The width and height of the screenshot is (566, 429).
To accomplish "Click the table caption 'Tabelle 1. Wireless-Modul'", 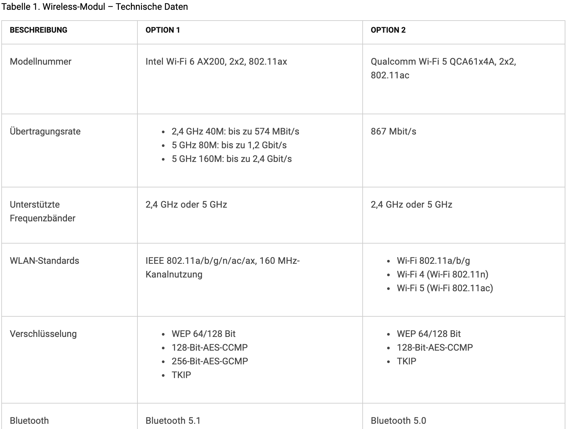I will pos(54,7).
